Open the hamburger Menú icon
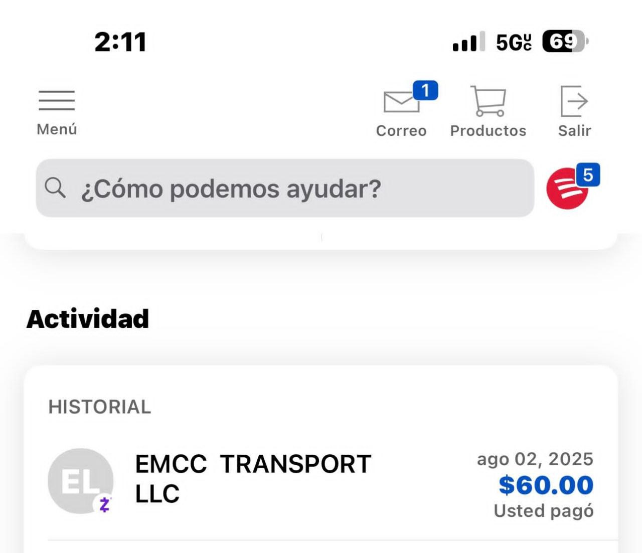Screen dimensions: 642x553 coord(57,100)
